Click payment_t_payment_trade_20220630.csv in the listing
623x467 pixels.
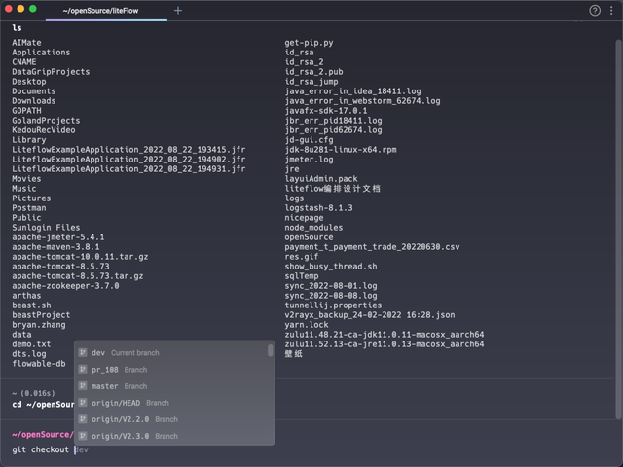pyautogui.click(x=371, y=247)
